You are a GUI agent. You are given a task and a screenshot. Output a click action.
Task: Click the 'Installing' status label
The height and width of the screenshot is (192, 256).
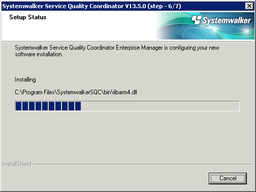coord(25,80)
